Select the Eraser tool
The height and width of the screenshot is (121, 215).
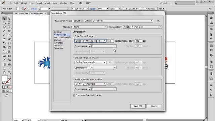point(9,39)
